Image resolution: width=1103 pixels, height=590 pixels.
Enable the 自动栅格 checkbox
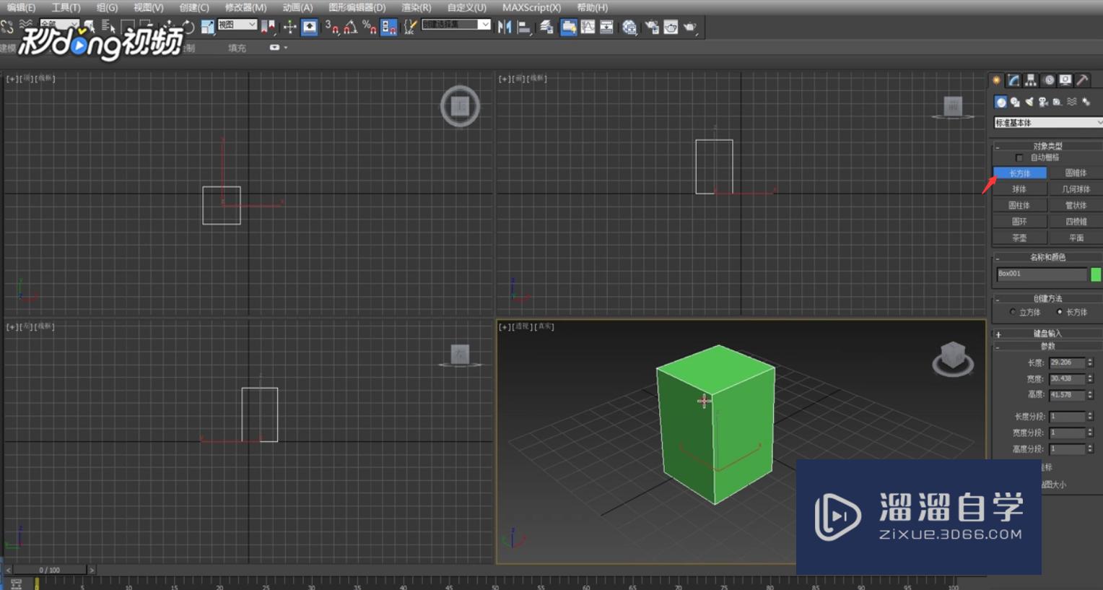click(1019, 157)
